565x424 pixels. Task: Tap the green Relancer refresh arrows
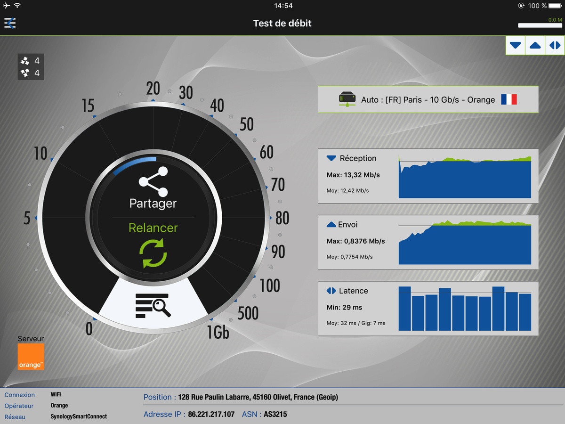point(153,253)
